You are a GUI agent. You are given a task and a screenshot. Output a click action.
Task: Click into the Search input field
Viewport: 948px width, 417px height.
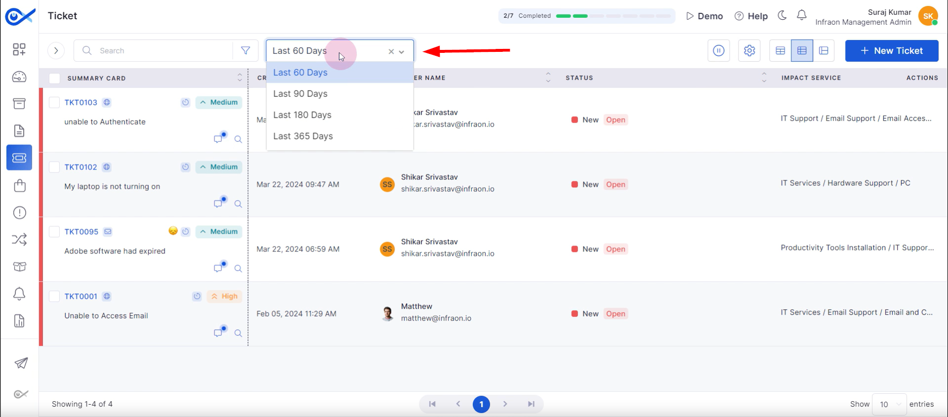(x=163, y=50)
